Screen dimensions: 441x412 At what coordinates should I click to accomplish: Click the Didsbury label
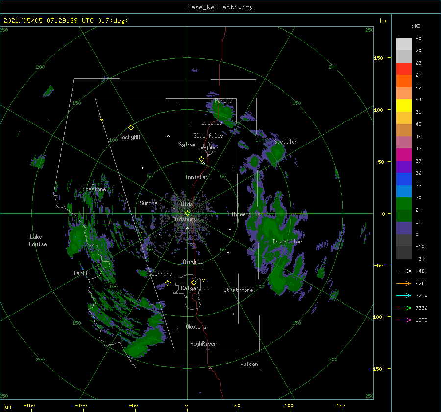pyautogui.click(x=185, y=219)
